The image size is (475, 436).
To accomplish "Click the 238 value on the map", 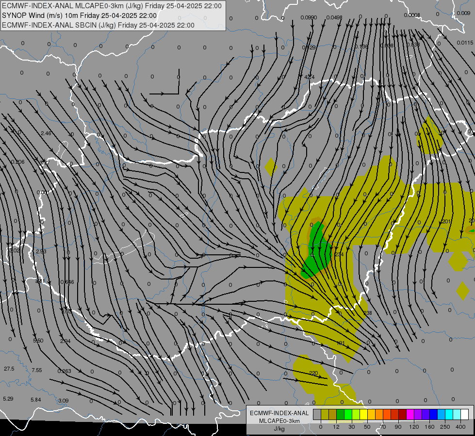I will pyautogui.click(x=367, y=313).
